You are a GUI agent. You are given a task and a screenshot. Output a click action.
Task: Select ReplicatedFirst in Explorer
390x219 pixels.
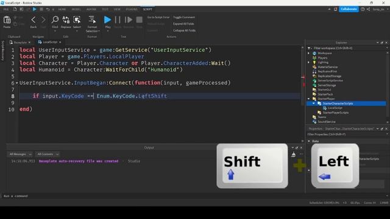[x=327, y=72]
